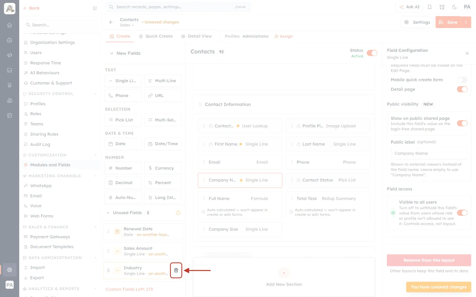Toggle the Contacts Status Active switch
The height and width of the screenshot is (297, 476).
[x=372, y=53]
